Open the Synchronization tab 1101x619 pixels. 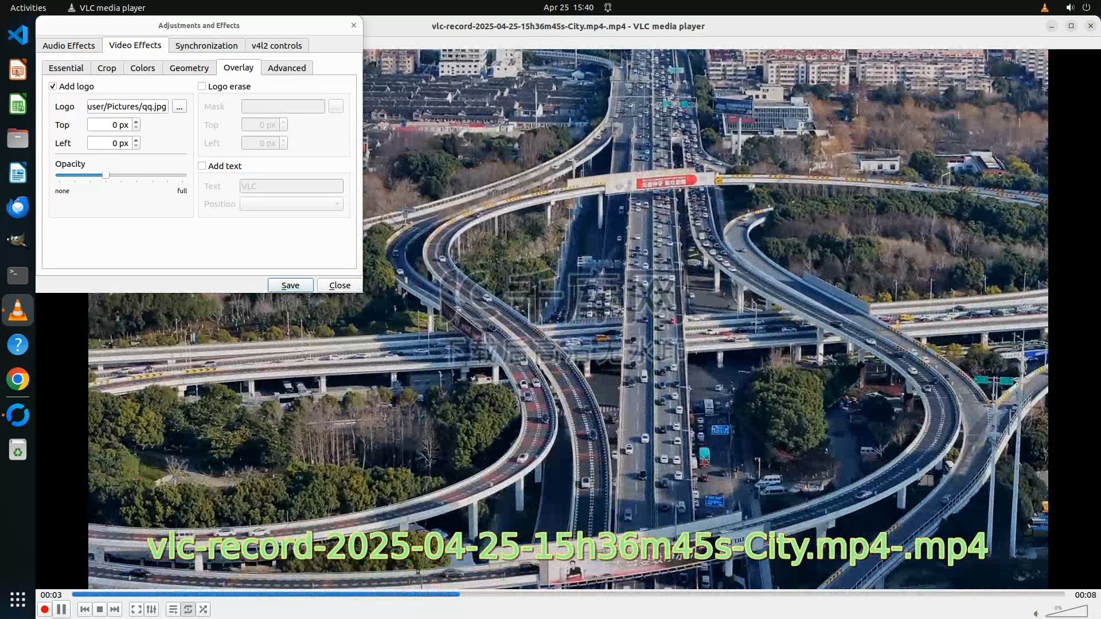tap(206, 45)
